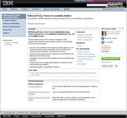Click the E-mail this page link
127x118 pixels.
click(x=10, y=113)
